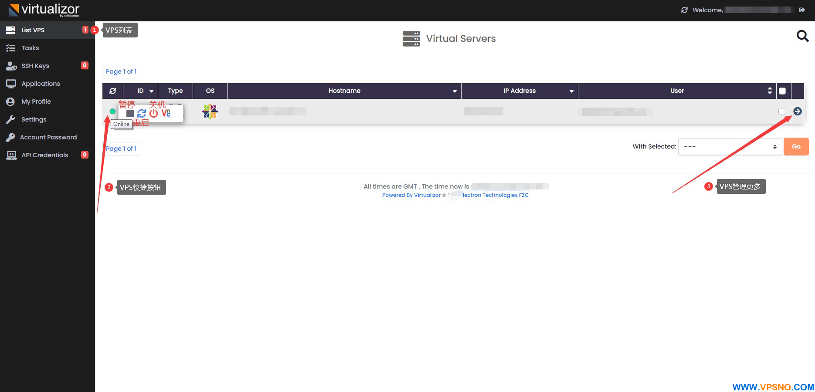Open Electron Technologies FZC link

coord(496,195)
